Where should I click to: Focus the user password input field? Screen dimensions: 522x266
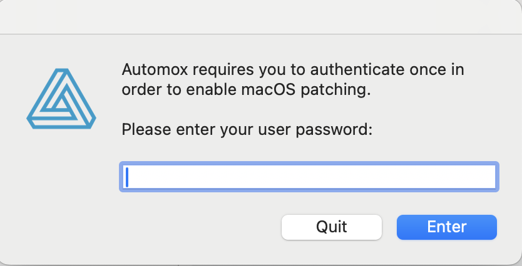pyautogui.click(x=309, y=177)
